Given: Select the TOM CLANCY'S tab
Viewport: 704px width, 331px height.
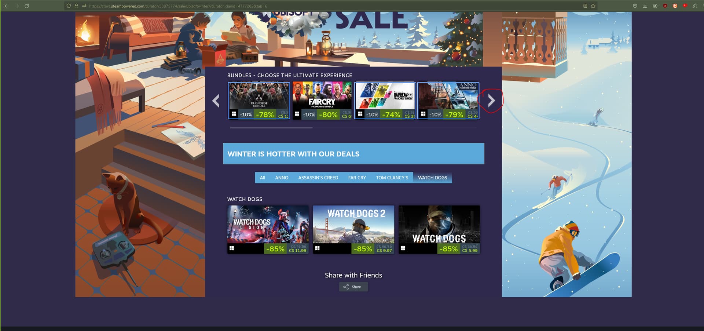Looking at the screenshot, I should coord(392,178).
